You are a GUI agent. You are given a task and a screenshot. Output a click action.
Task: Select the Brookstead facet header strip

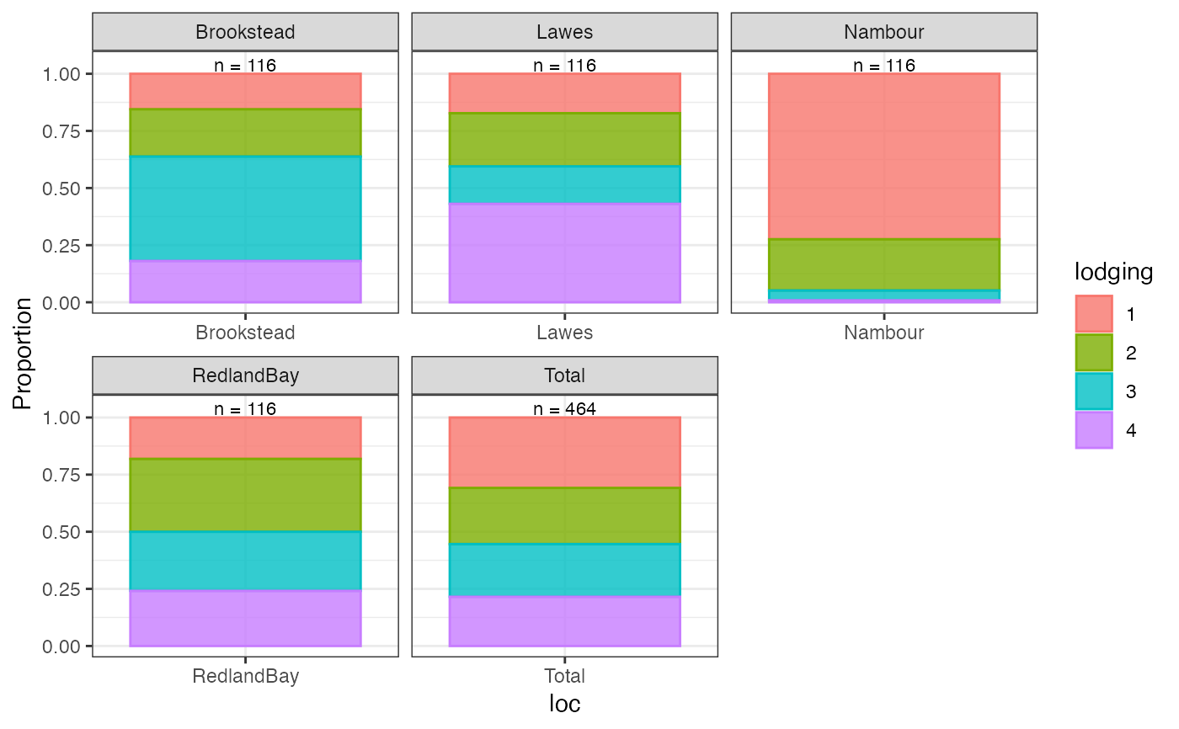coord(245,32)
